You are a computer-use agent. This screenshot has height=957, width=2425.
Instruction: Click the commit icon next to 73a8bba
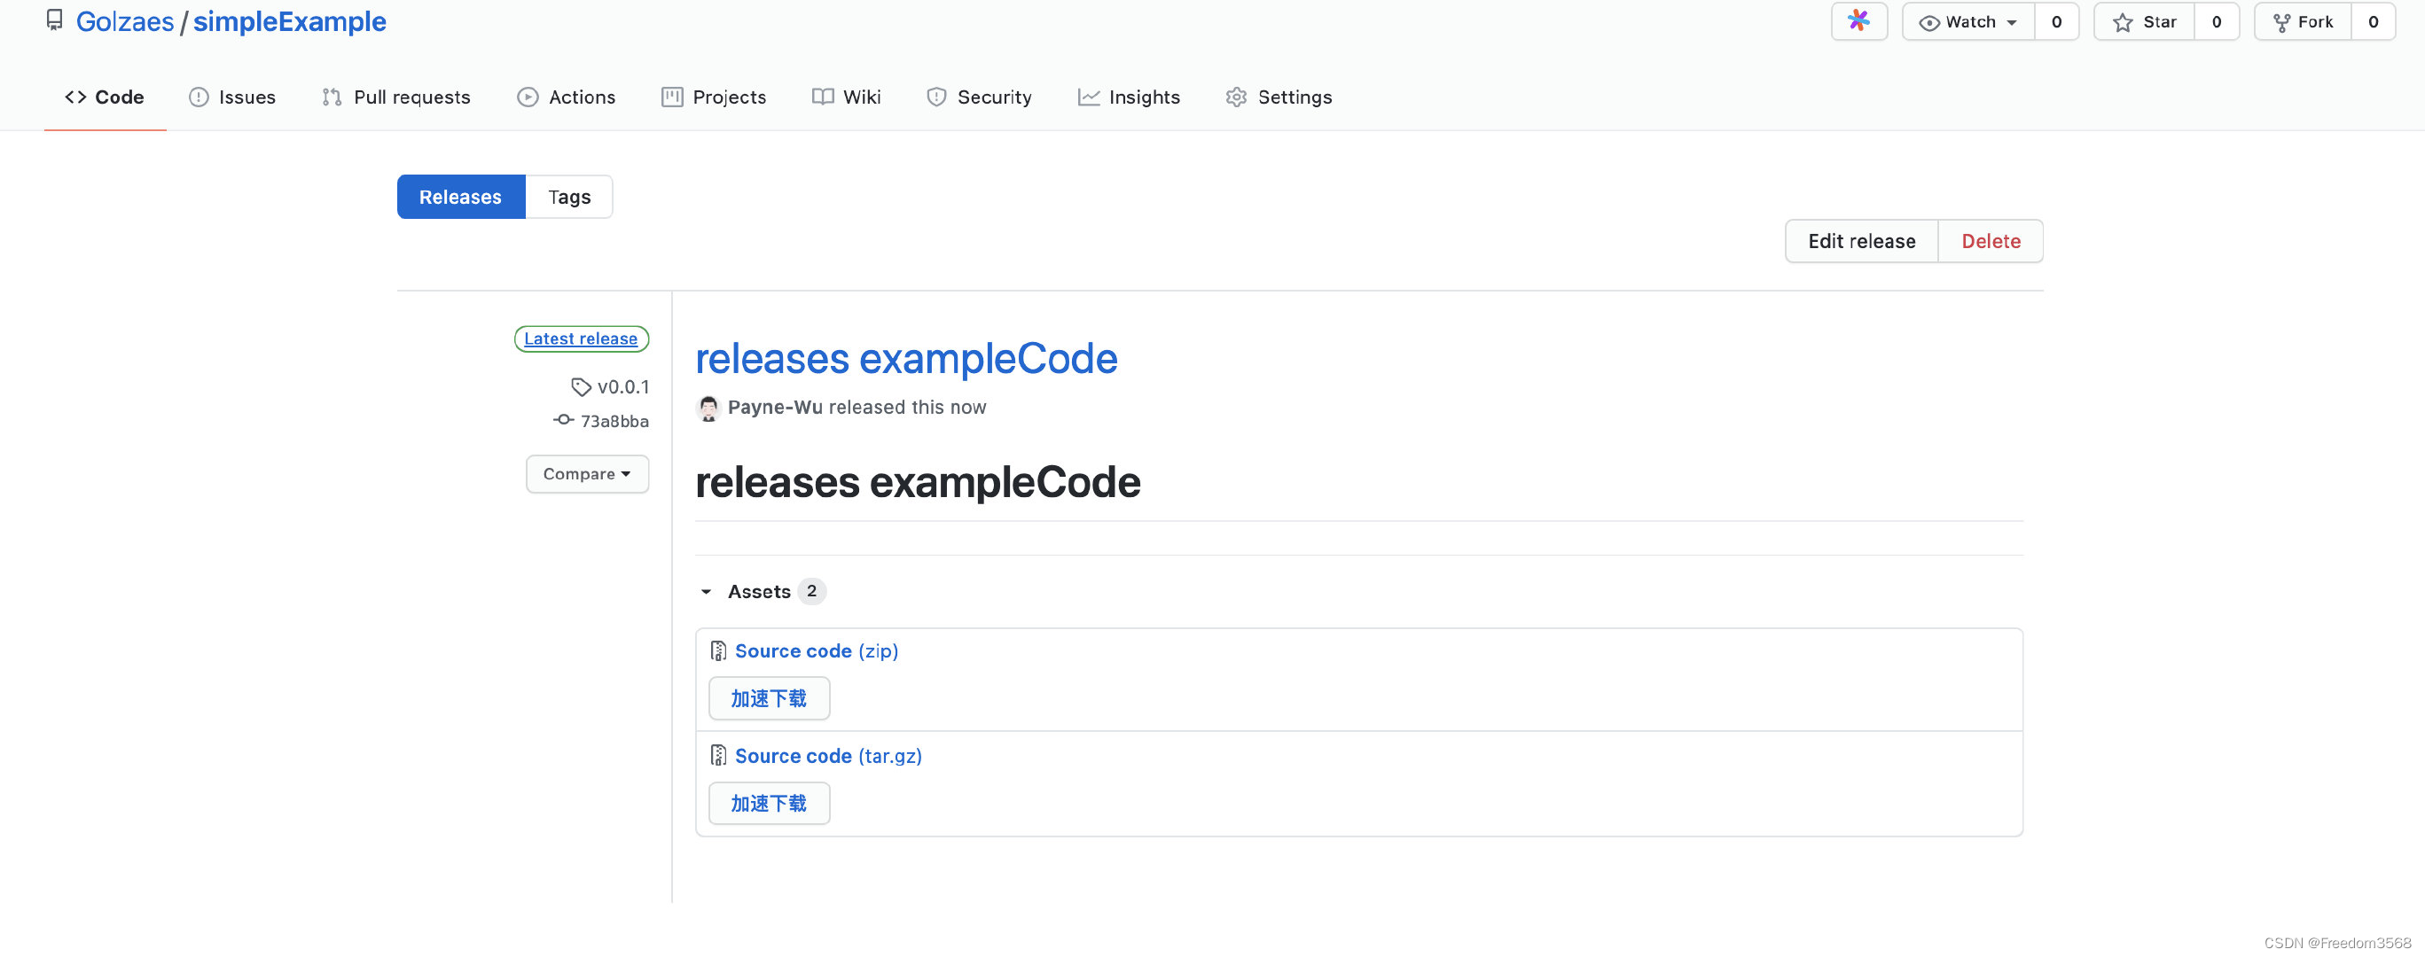[x=563, y=420]
